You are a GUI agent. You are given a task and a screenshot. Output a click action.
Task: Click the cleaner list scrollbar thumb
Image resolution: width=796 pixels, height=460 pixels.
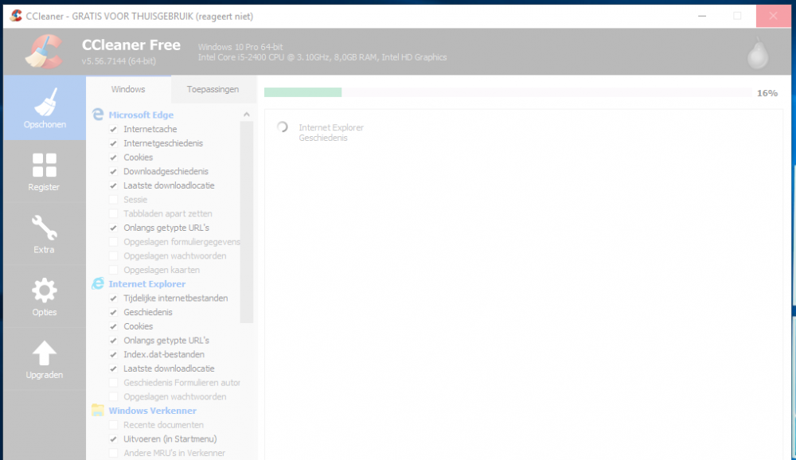point(247,222)
